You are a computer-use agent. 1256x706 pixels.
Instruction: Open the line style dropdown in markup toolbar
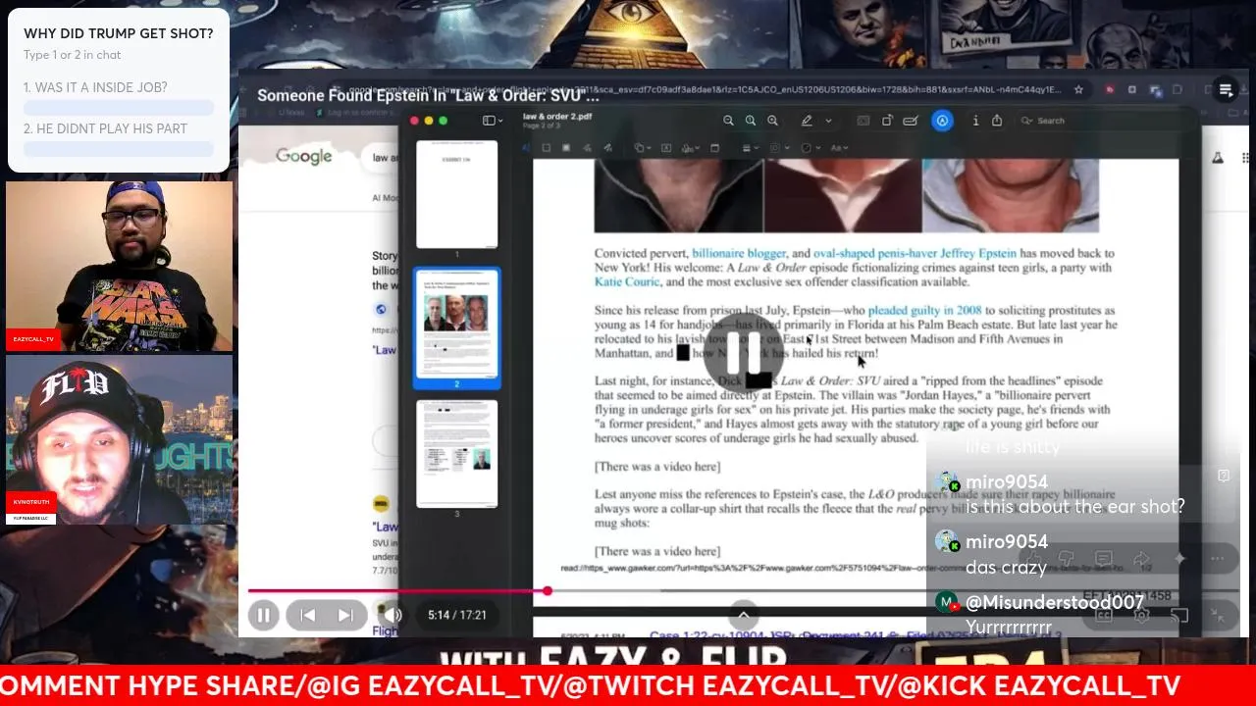750,148
